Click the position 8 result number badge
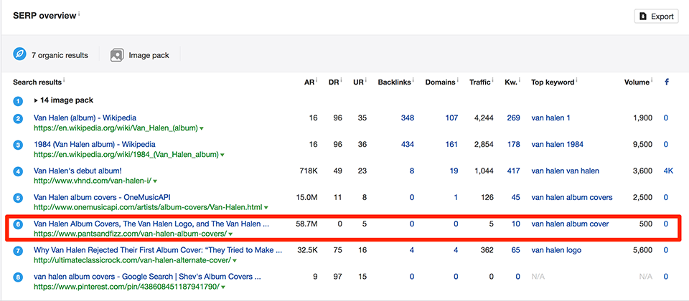The height and width of the screenshot is (301, 689). (18, 277)
